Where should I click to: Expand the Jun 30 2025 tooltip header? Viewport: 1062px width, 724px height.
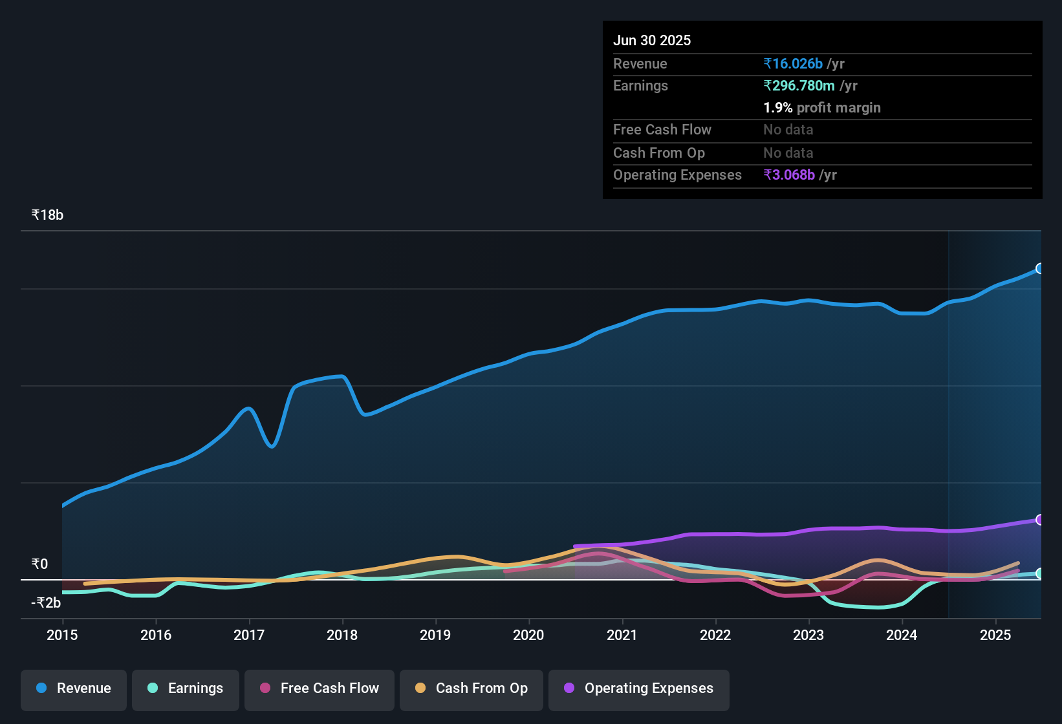point(652,40)
